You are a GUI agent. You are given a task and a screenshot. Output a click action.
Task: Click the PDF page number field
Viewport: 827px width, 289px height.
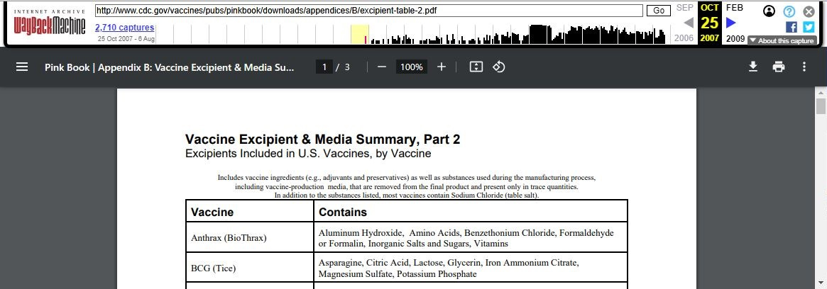click(324, 67)
